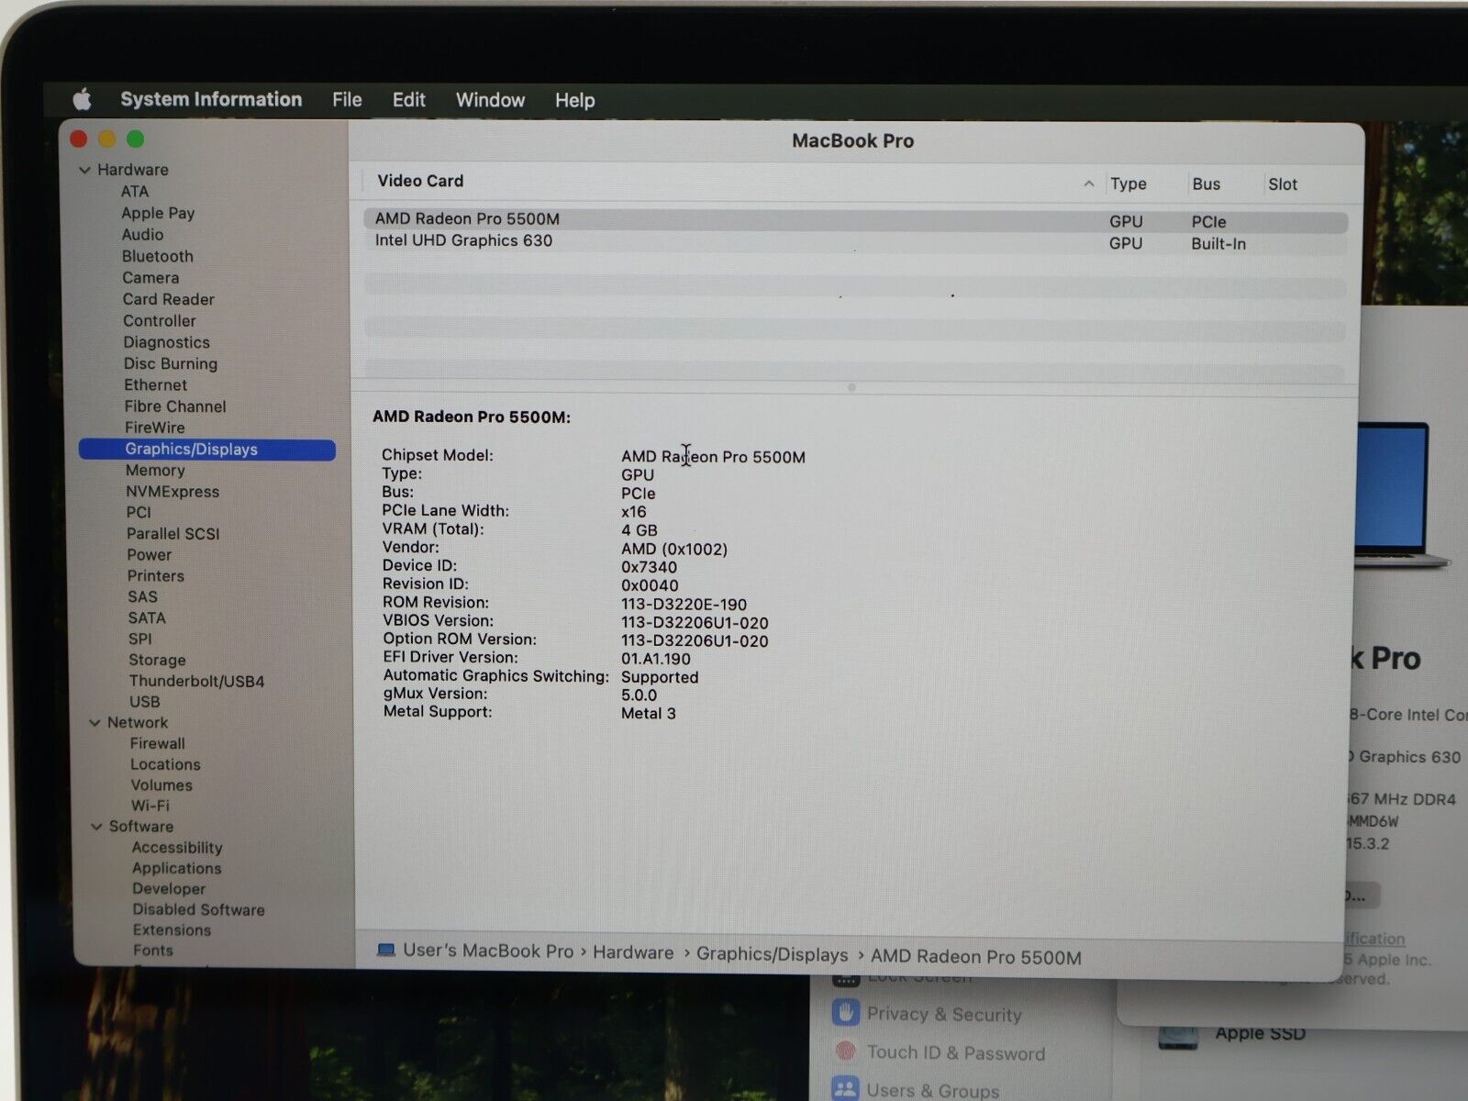Select Accessibility under Software
This screenshot has width=1468, height=1101.
point(177,848)
